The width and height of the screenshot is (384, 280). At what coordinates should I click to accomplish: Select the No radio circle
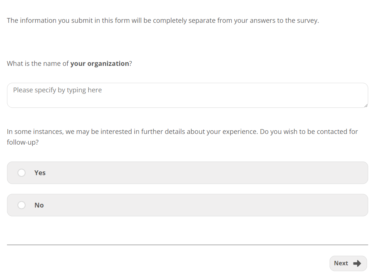pos(22,205)
